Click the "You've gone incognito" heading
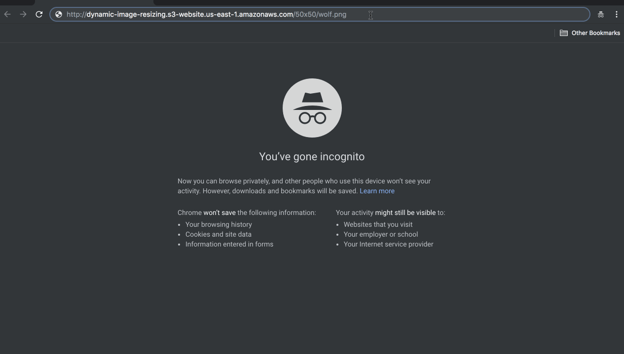Image resolution: width=624 pixels, height=354 pixels. click(x=312, y=157)
